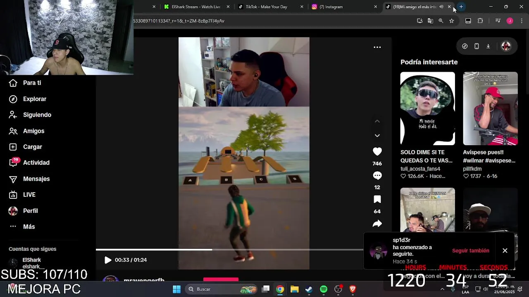Open Brave browser from the taskbar
The height and width of the screenshot is (297, 529).
coord(353,289)
